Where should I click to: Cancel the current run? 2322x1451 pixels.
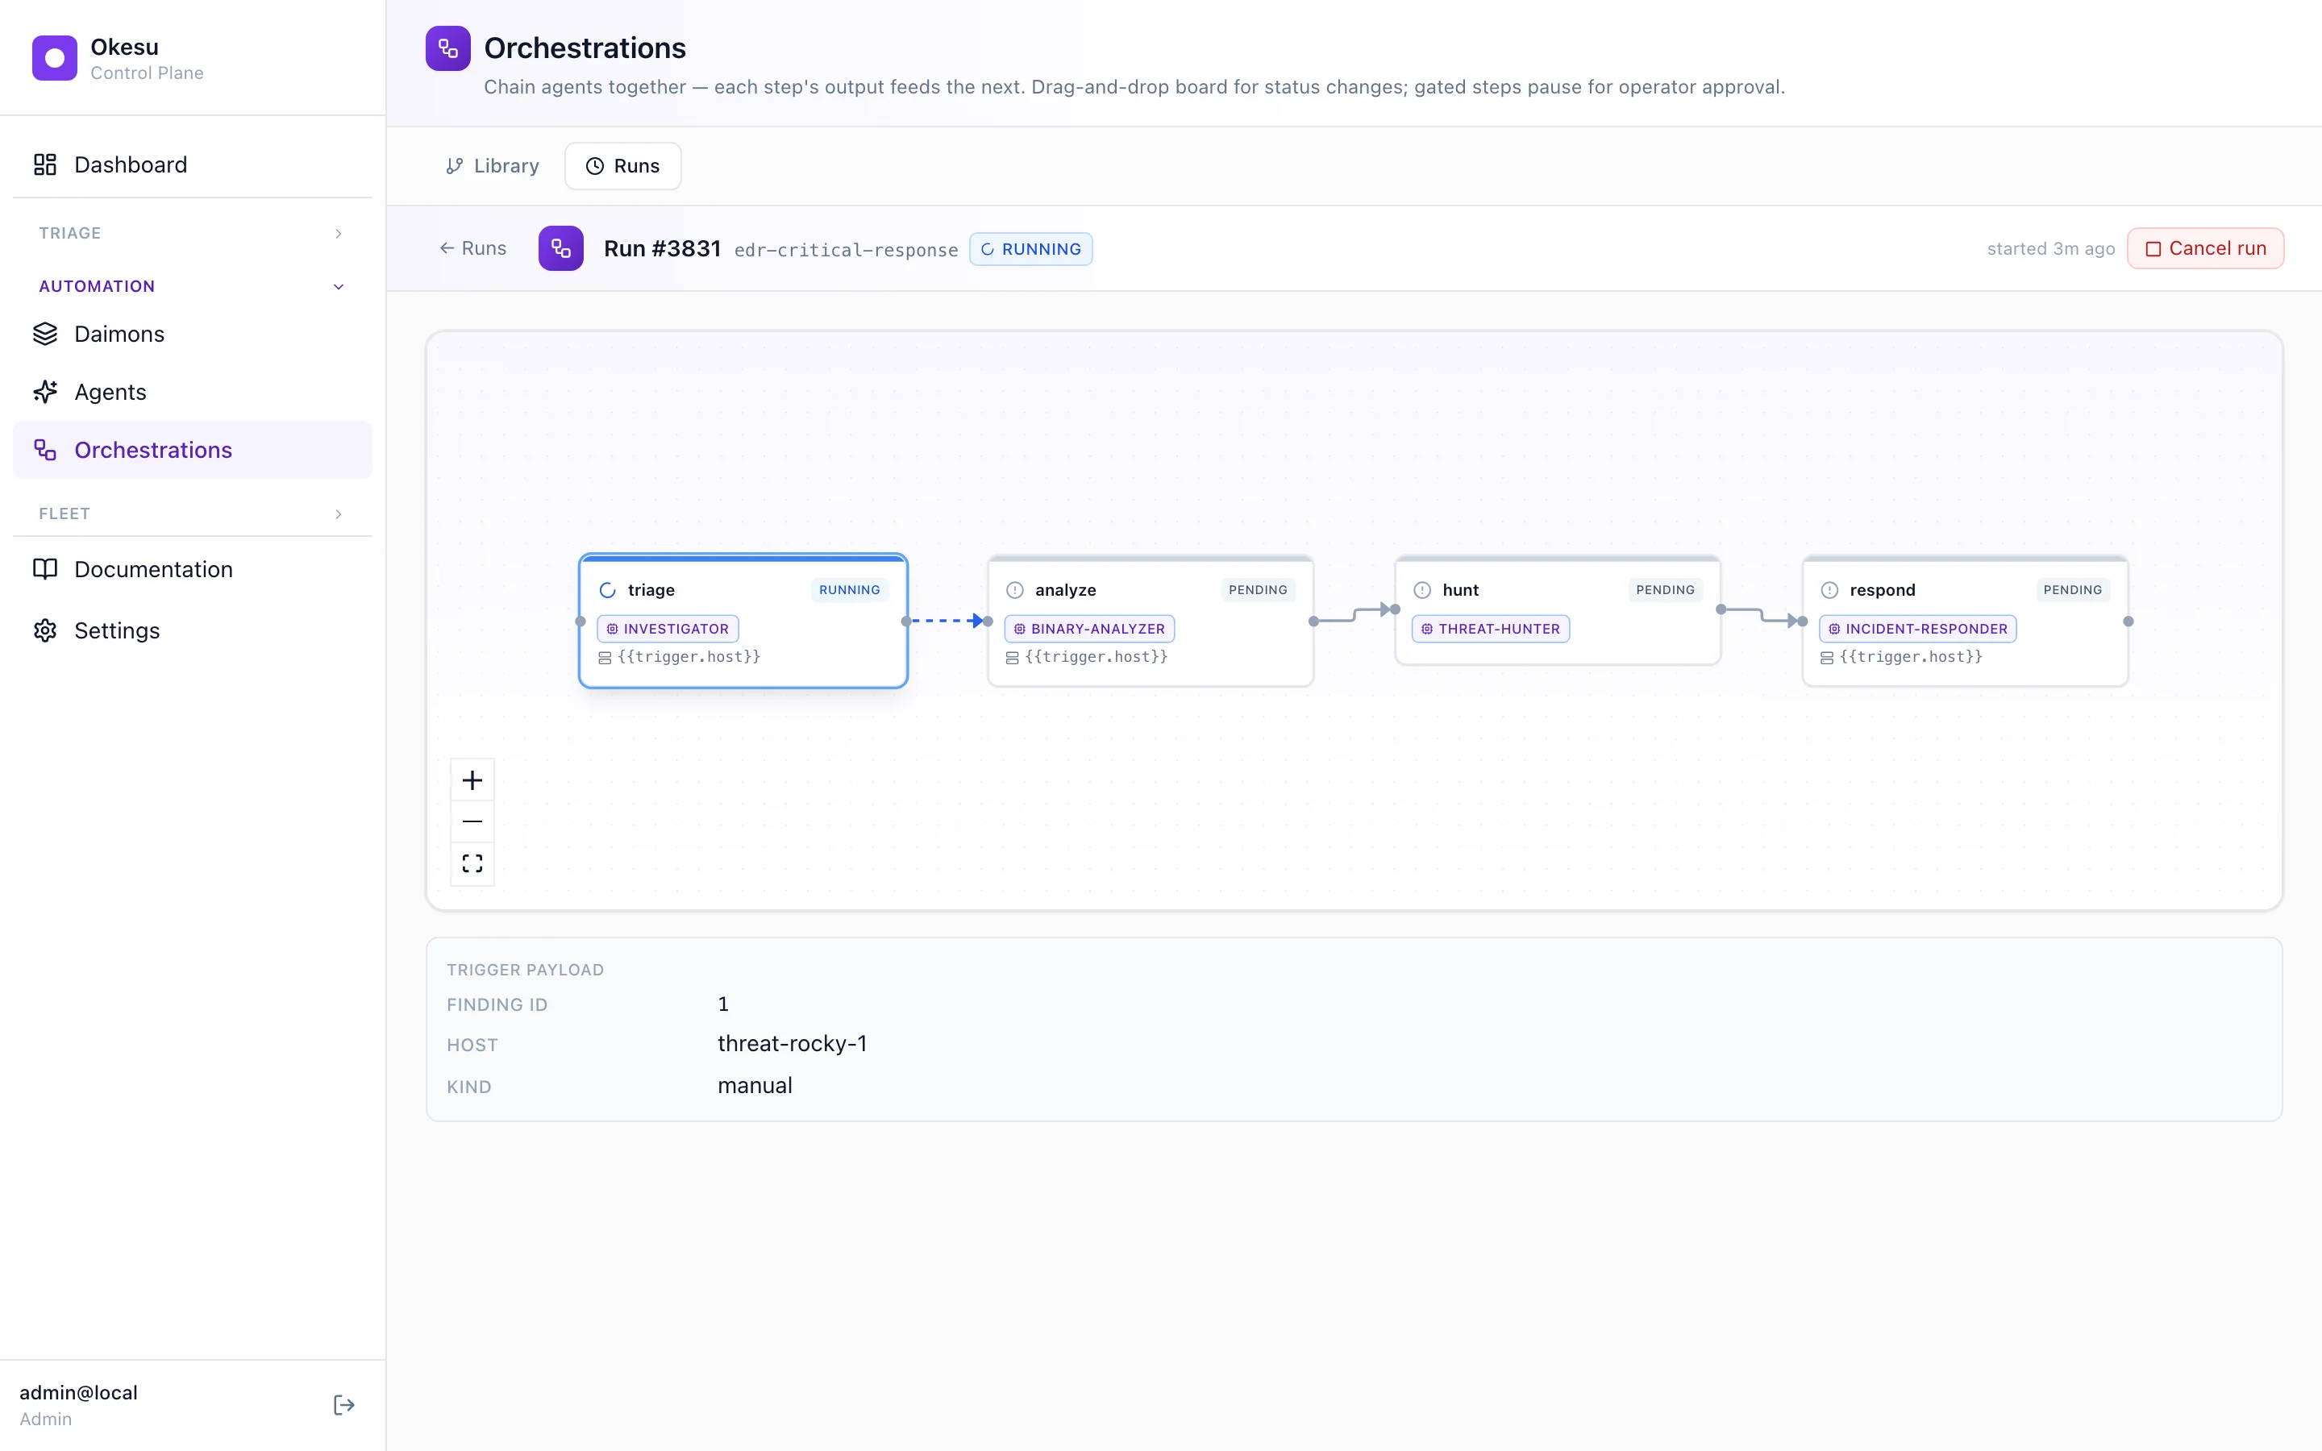[x=2205, y=248]
